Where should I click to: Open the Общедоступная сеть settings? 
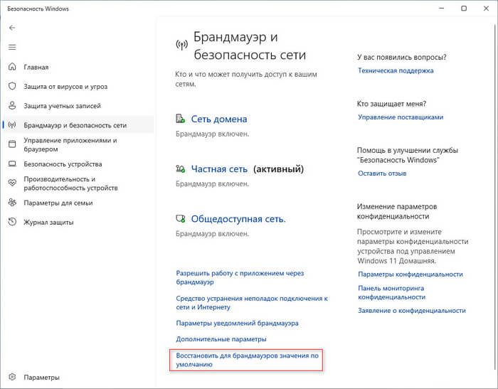point(238,219)
